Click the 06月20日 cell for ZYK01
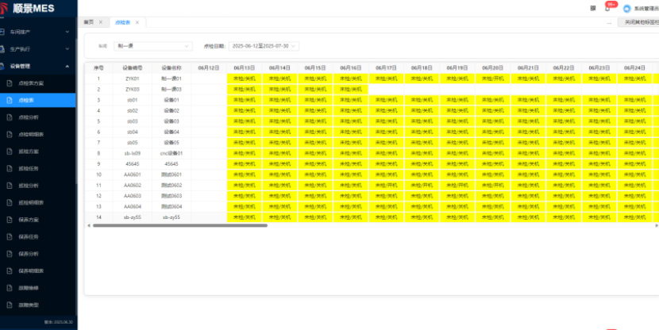Image resolution: width=659 pixels, height=330 pixels. pyautogui.click(x=493, y=79)
